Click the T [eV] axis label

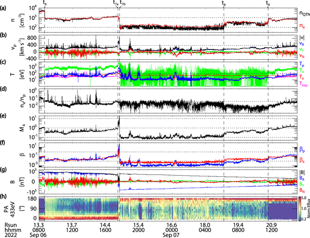click(17, 74)
